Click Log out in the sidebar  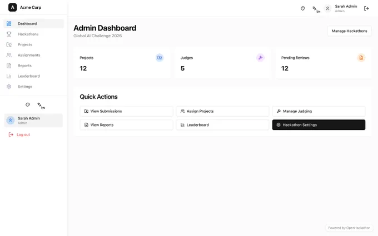pyautogui.click(x=19, y=134)
